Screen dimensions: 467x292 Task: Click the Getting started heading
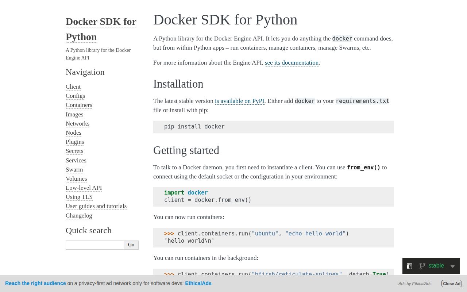click(x=186, y=150)
